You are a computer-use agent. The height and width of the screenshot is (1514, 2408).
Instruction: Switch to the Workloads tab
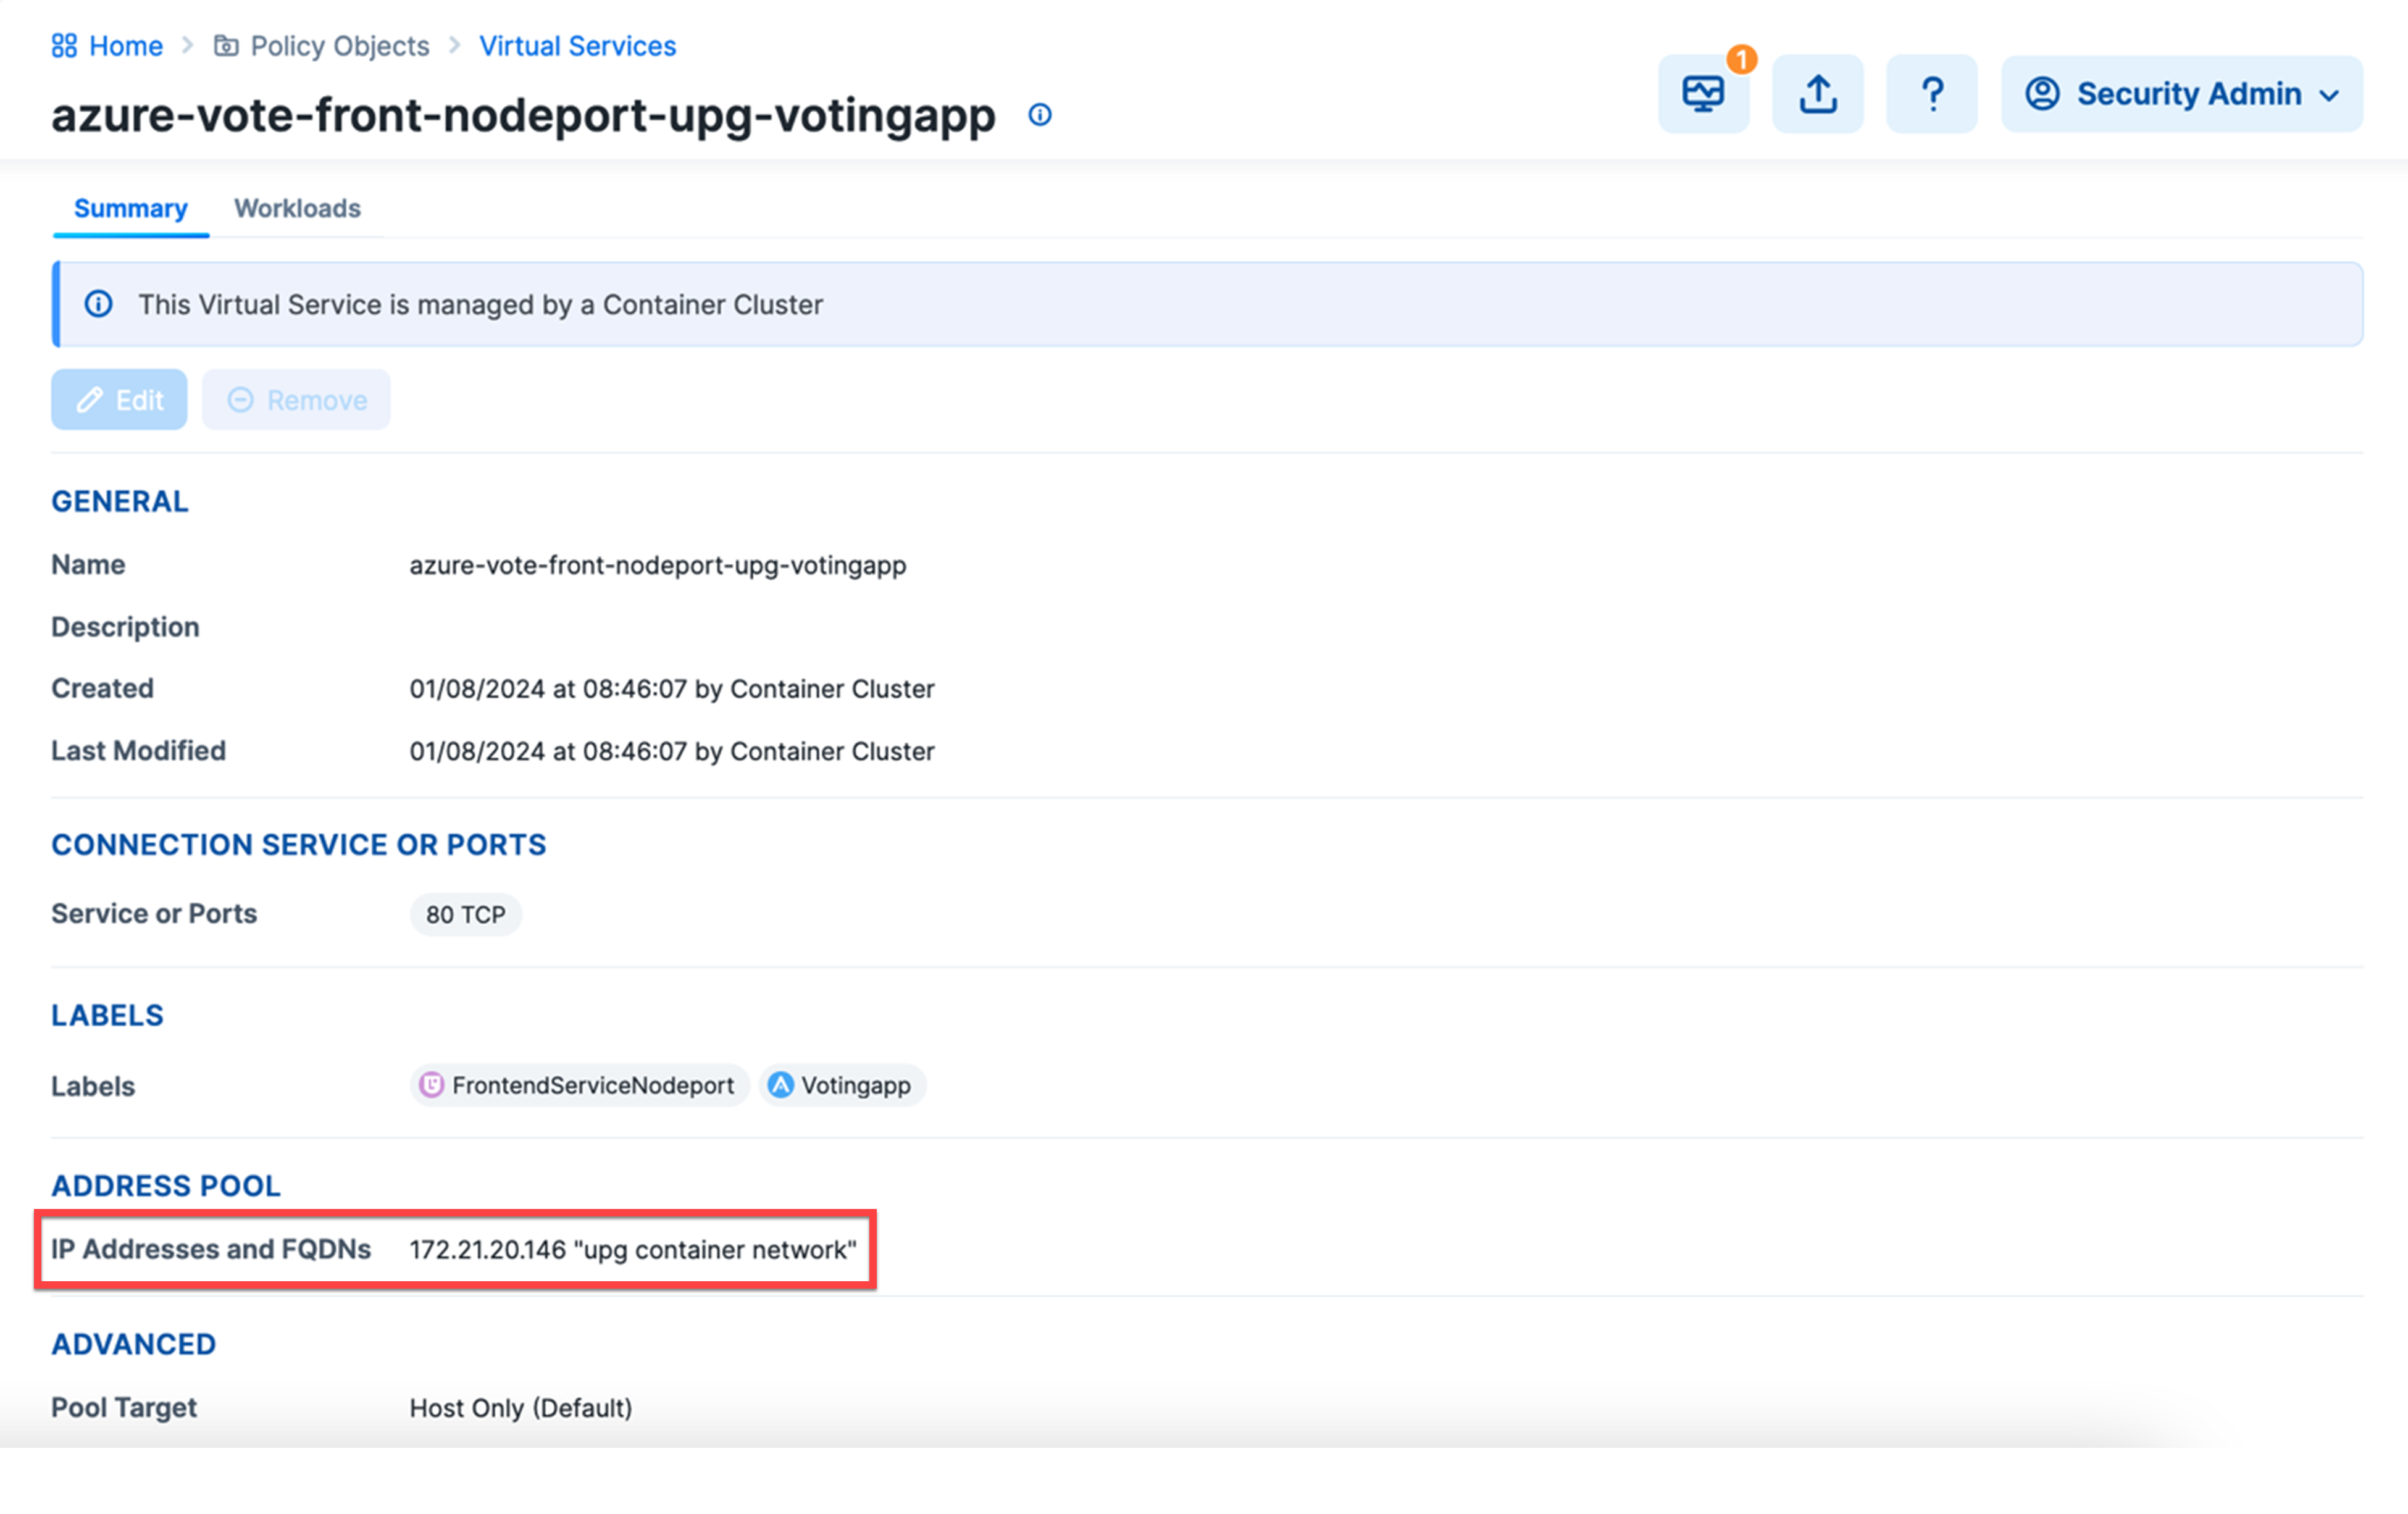click(297, 208)
